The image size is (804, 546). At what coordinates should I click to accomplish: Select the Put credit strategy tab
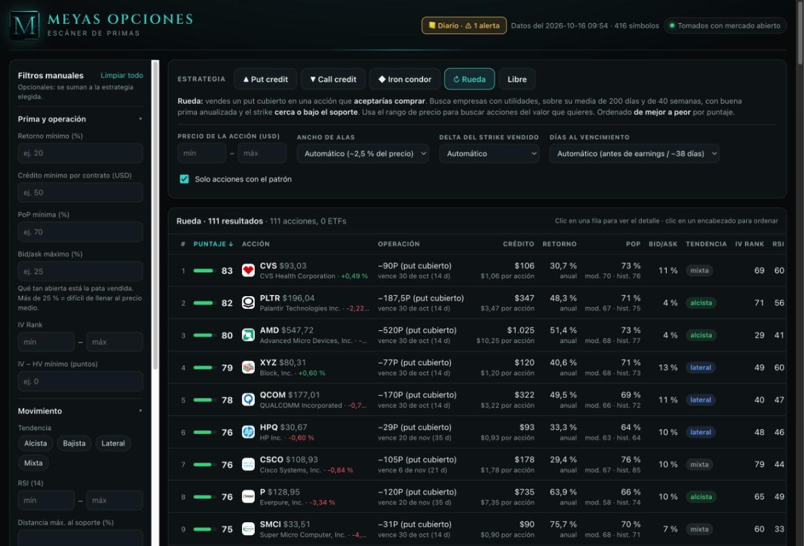click(265, 79)
